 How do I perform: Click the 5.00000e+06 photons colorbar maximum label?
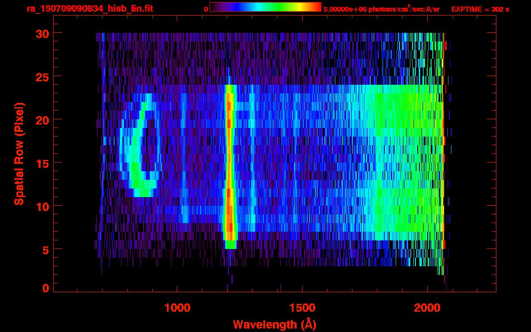coord(381,9)
